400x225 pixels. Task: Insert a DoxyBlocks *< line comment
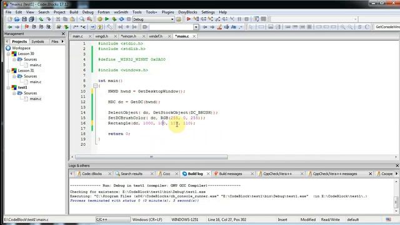(x=83, y=27)
